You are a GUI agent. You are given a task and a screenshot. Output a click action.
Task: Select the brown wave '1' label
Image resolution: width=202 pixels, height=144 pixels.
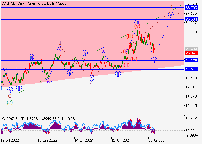point(60,43)
